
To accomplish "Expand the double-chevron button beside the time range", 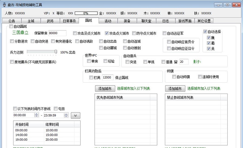I will click(x=76, y=116).
